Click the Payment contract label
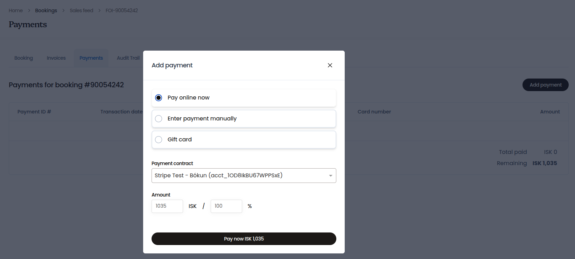The width and height of the screenshot is (575, 259). point(172,163)
